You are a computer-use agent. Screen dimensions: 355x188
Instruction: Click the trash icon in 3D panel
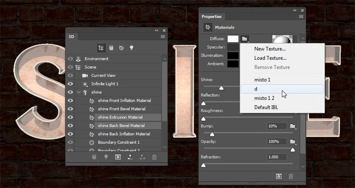[154, 157]
